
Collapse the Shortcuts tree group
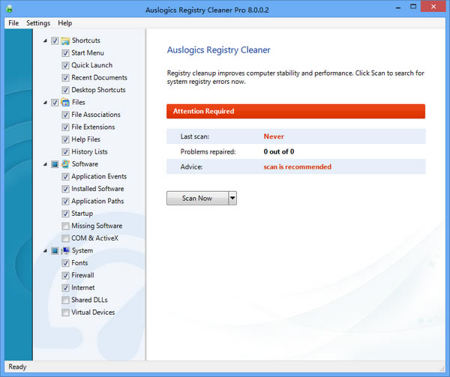pyautogui.click(x=45, y=40)
